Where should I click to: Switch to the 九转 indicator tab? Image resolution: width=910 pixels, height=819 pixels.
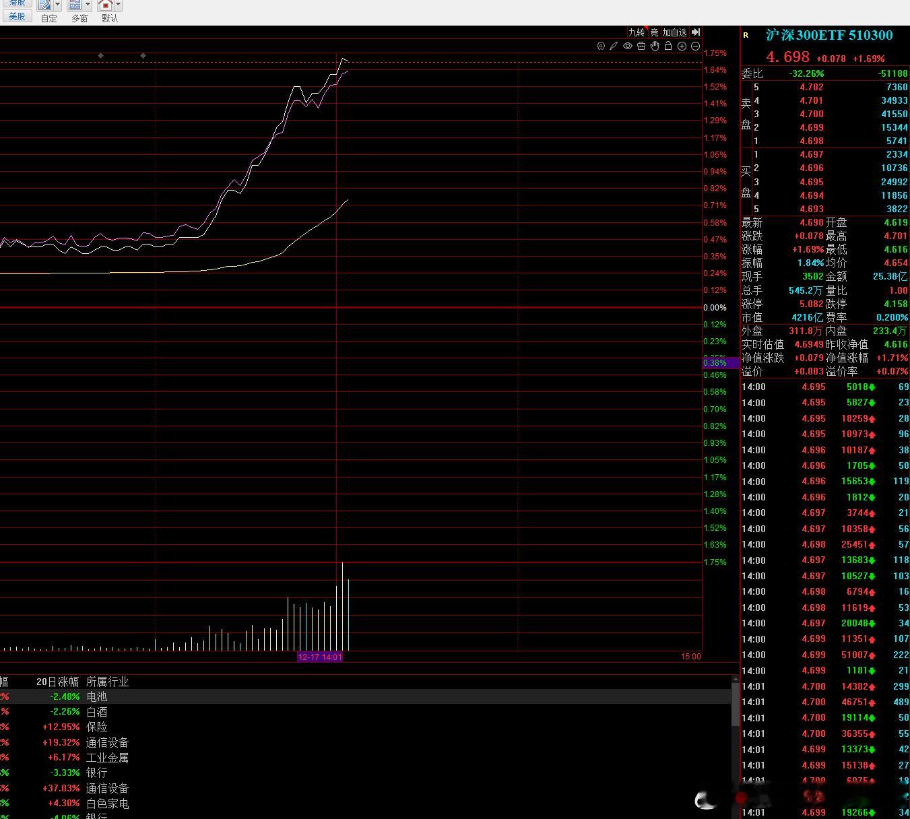point(637,32)
